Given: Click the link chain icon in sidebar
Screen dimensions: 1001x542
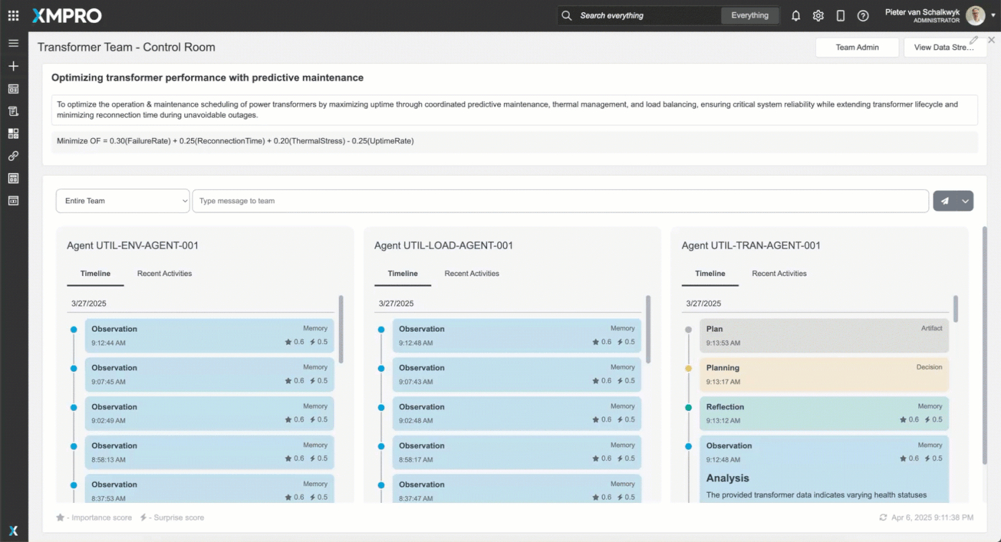Looking at the screenshot, I should coord(13,156).
